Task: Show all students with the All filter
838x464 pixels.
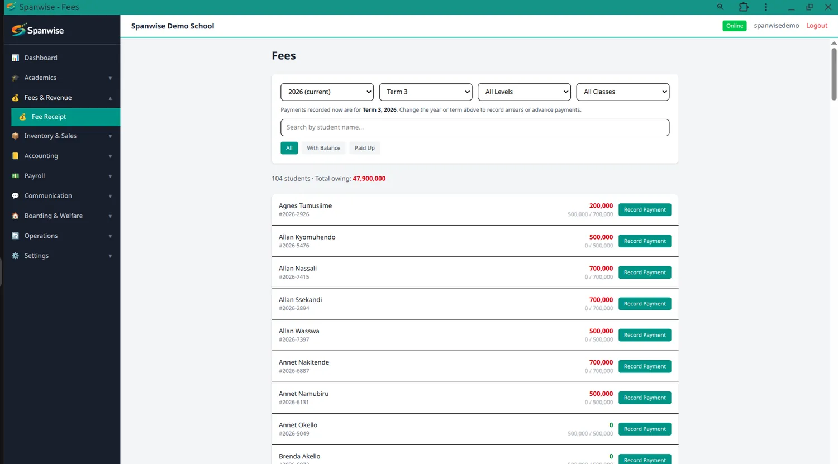Action: 289,148
